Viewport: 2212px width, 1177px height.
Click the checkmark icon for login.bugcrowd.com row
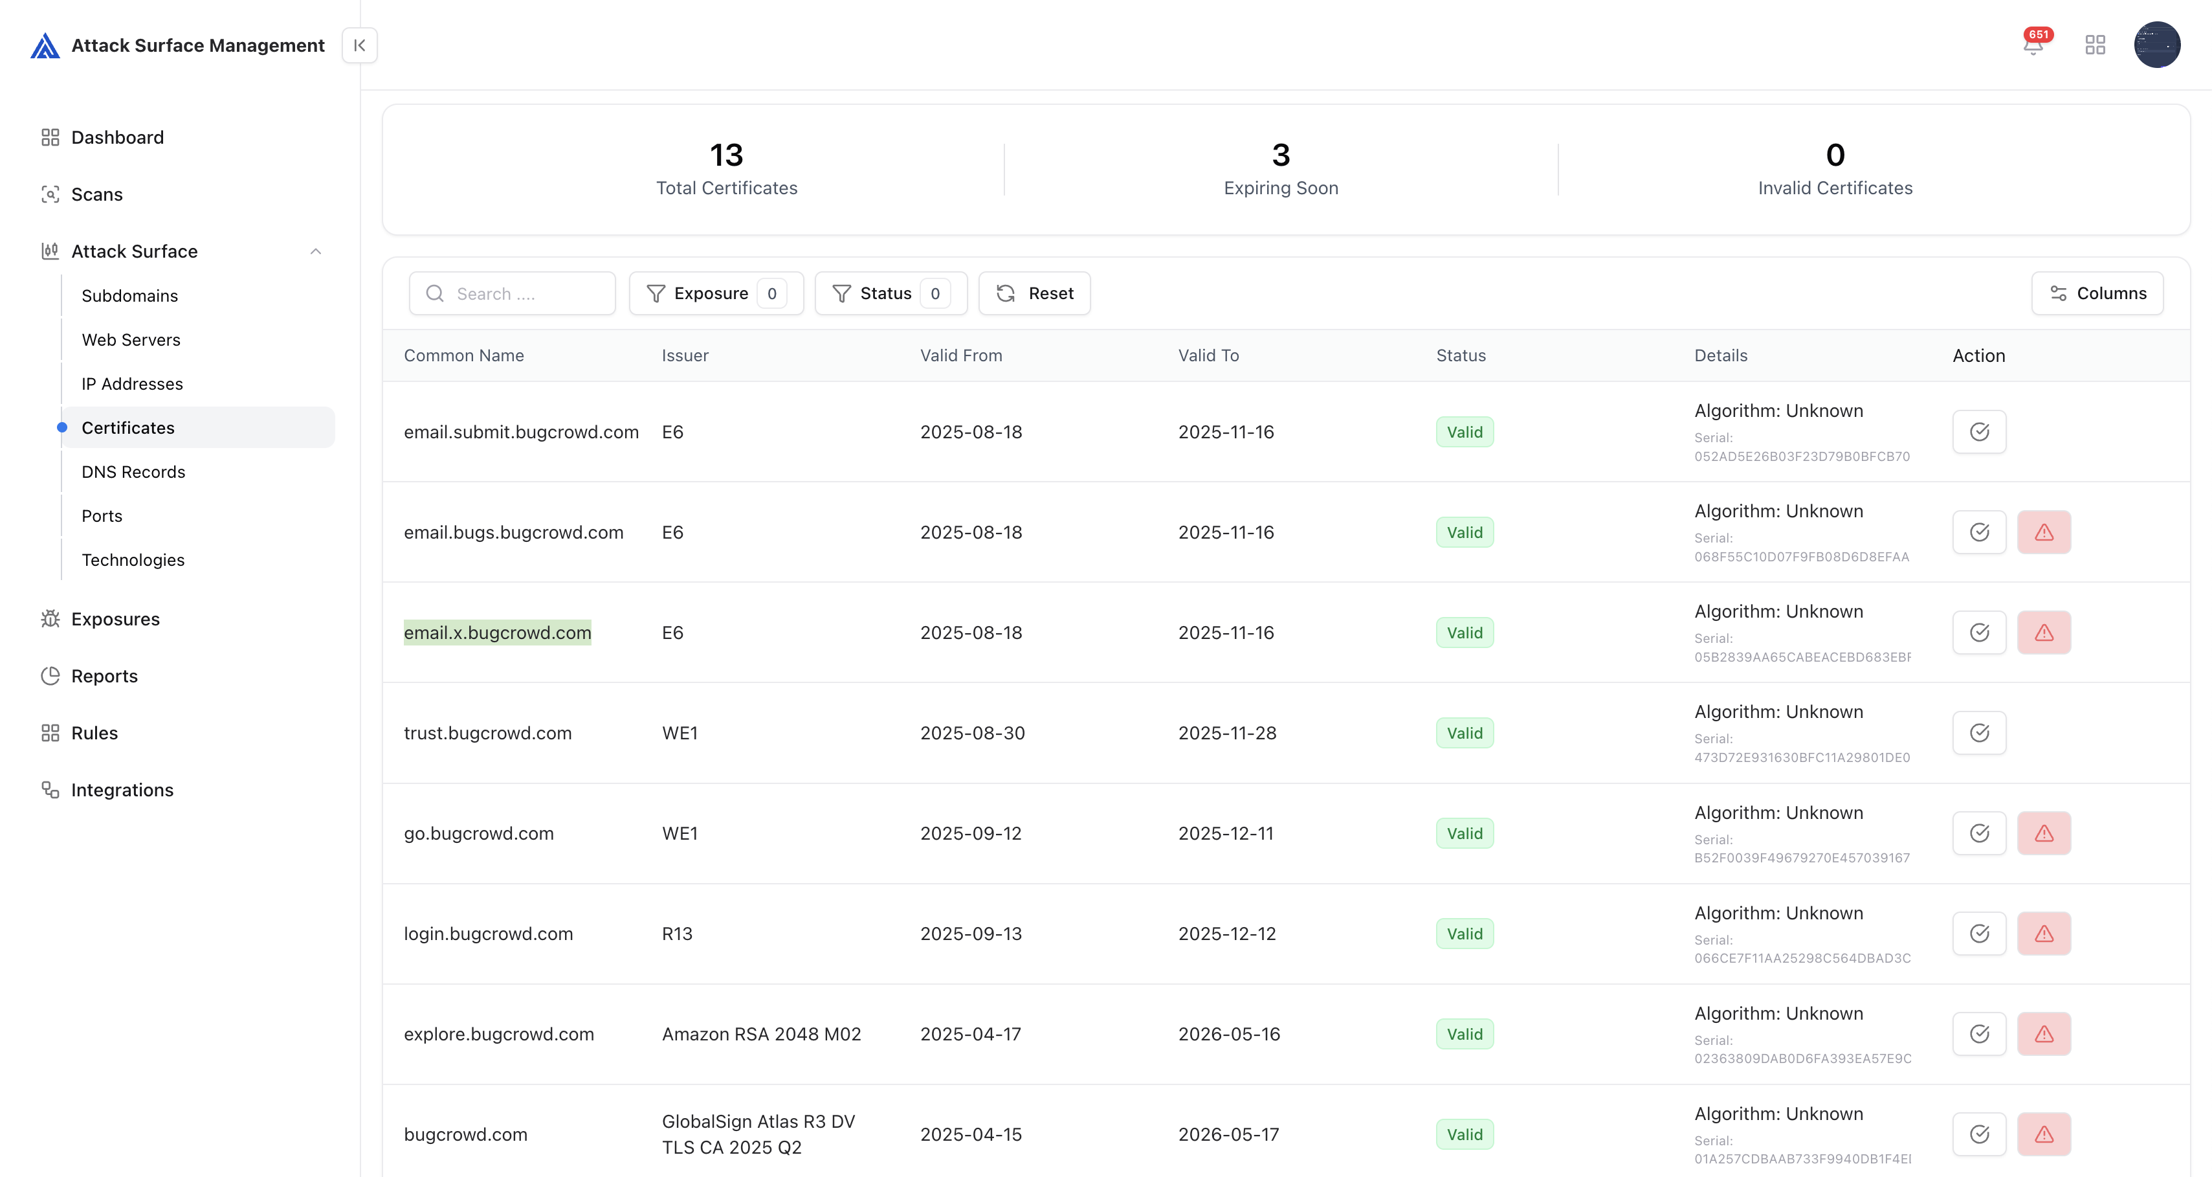click(x=1978, y=934)
